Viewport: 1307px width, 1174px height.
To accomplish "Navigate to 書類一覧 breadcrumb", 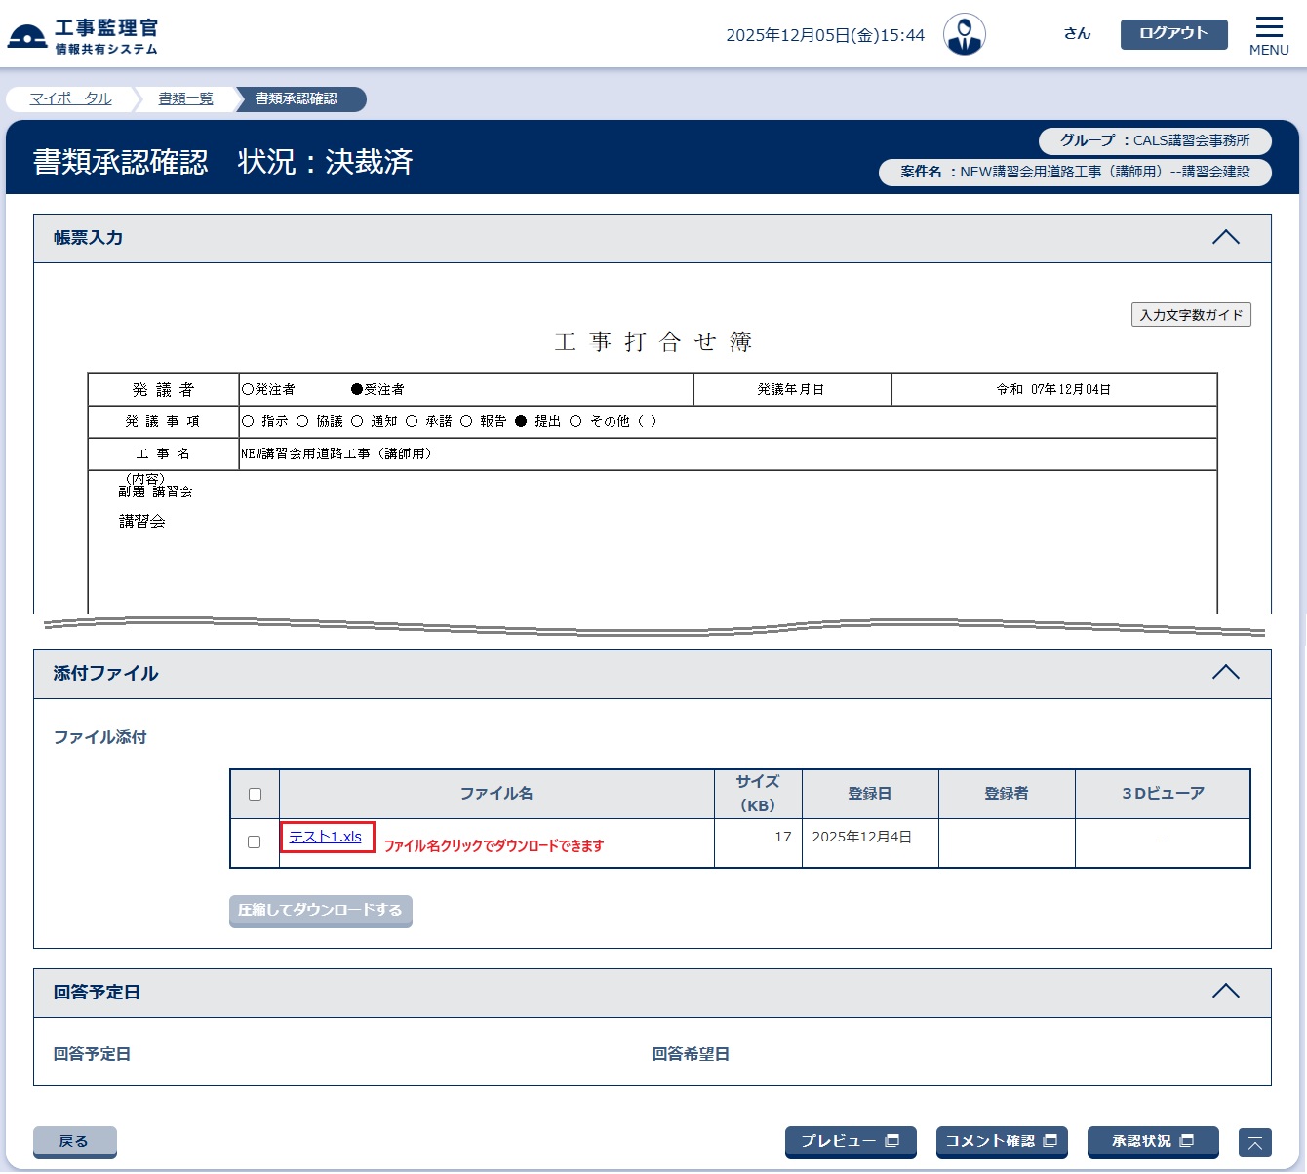I will coord(185,98).
